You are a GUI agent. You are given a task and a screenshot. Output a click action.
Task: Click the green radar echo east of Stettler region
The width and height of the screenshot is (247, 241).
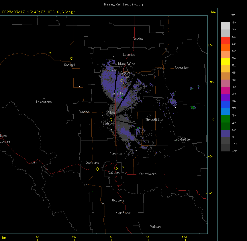(x=193, y=108)
